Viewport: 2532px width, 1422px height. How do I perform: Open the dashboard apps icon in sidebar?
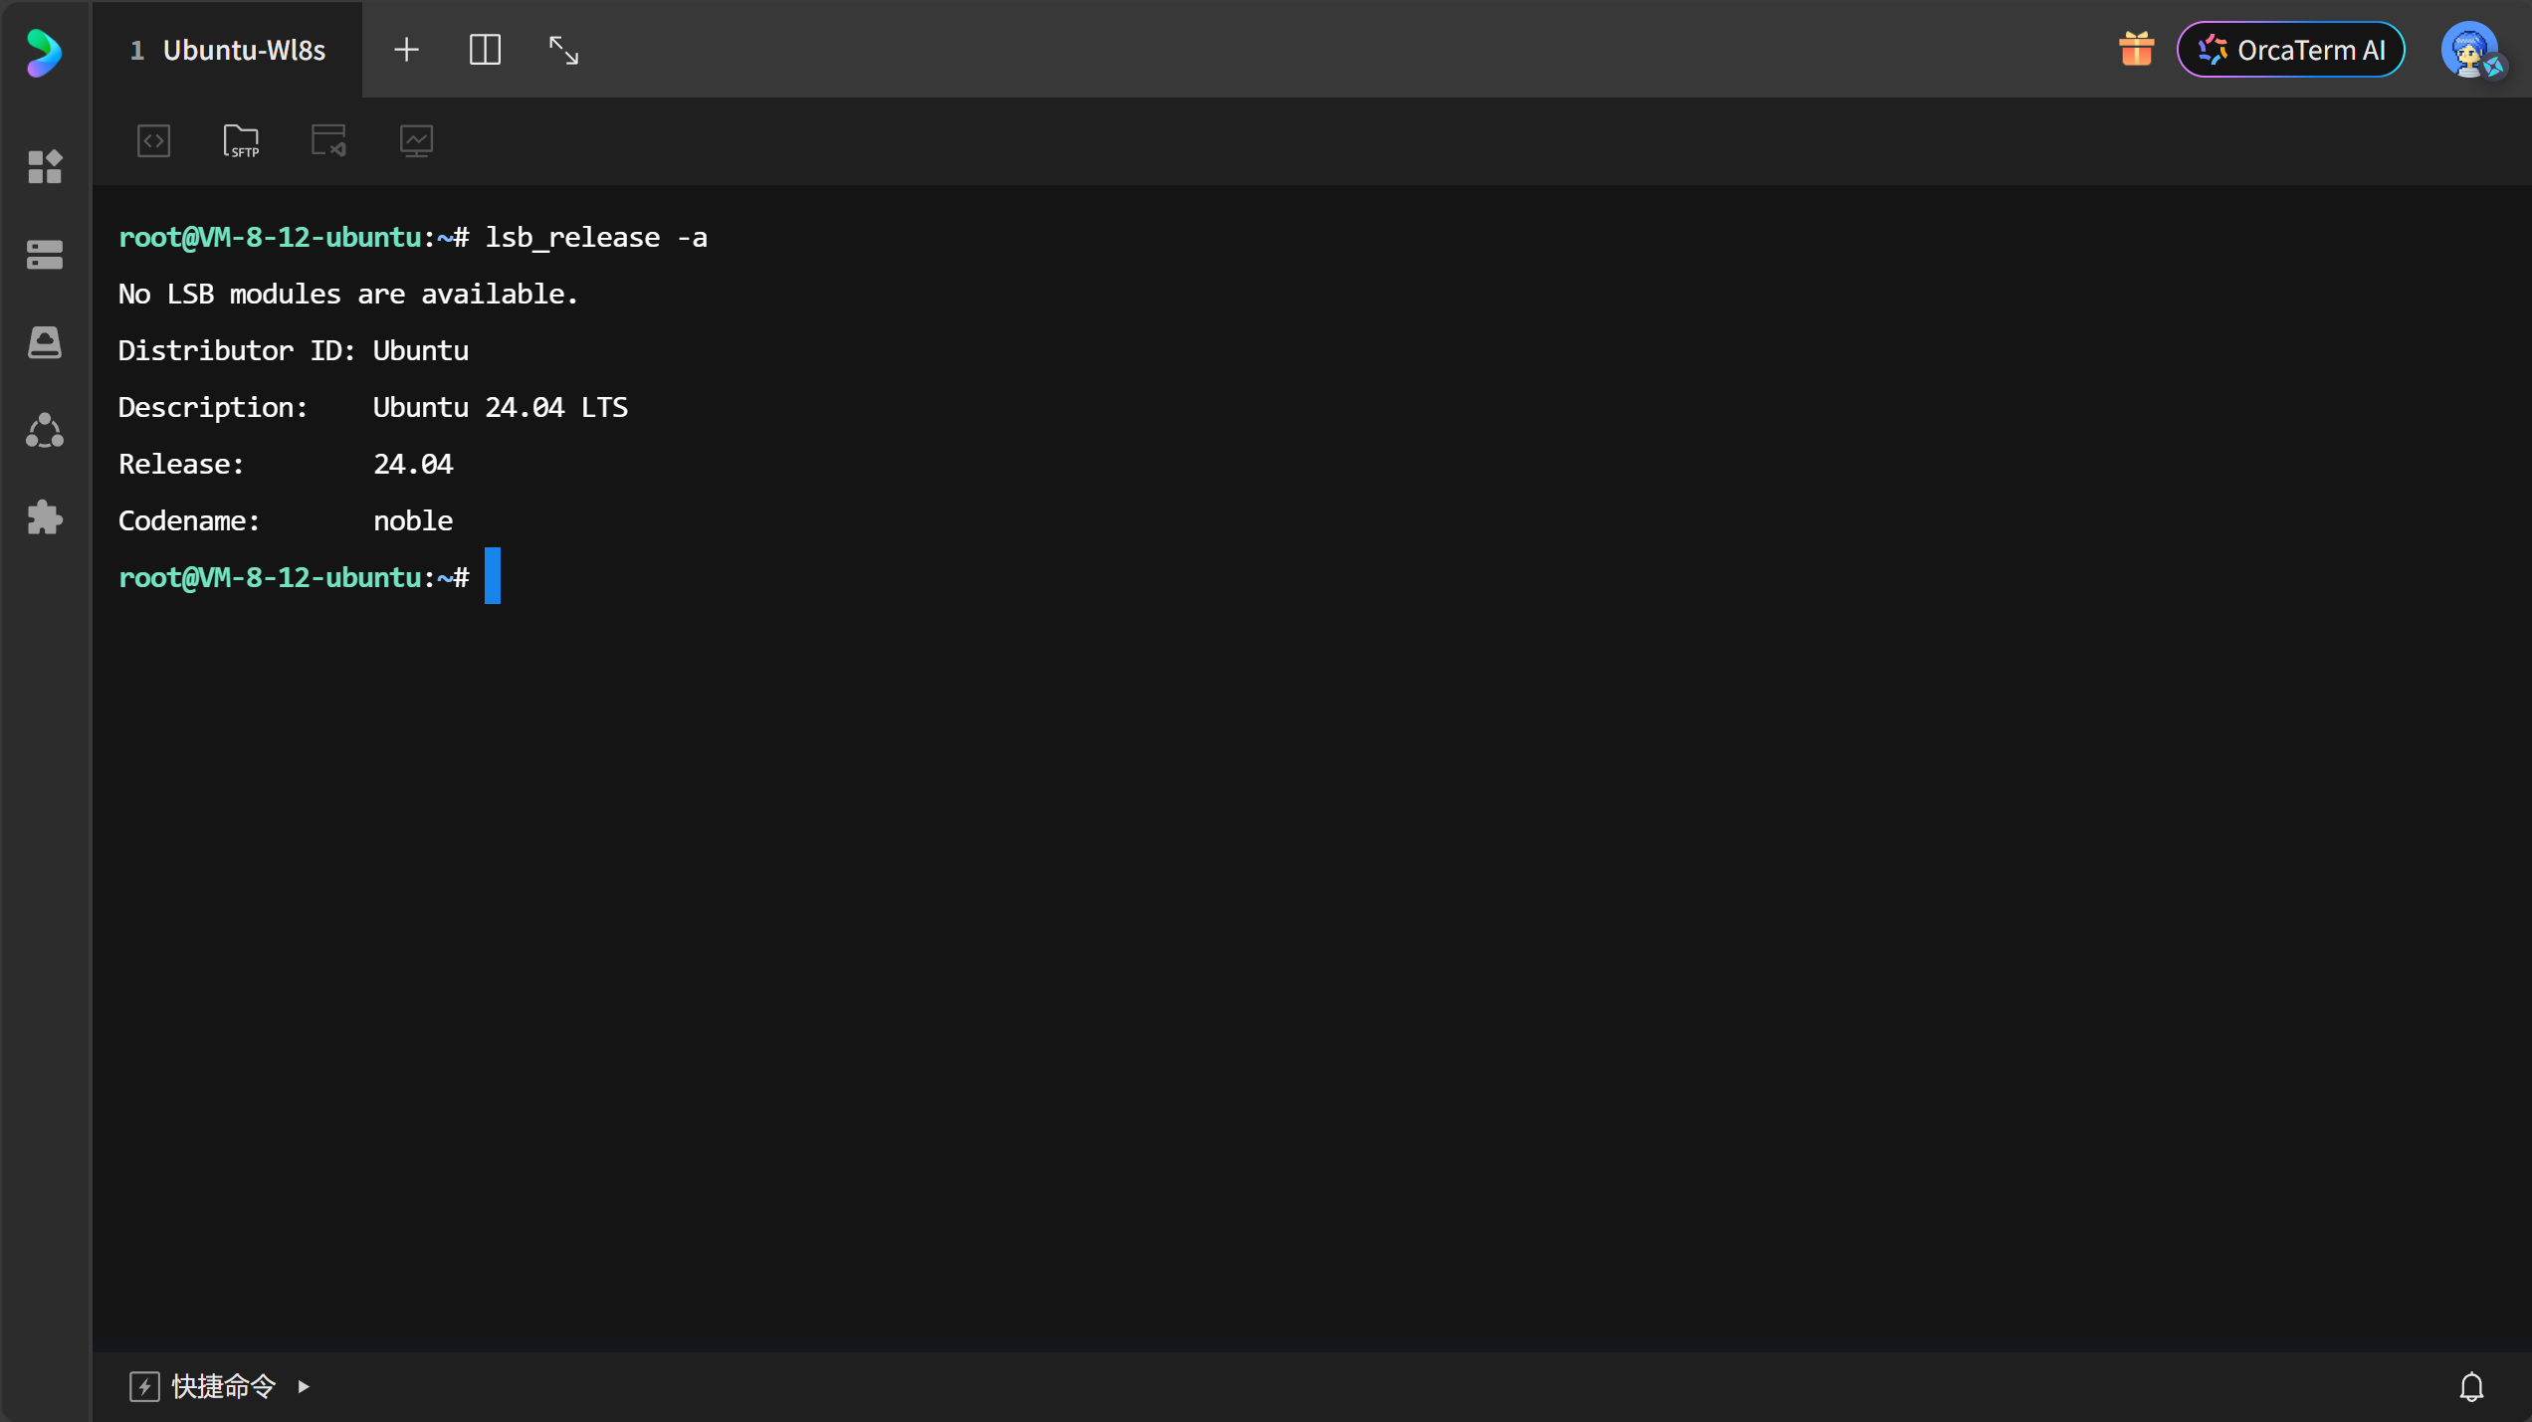45,167
